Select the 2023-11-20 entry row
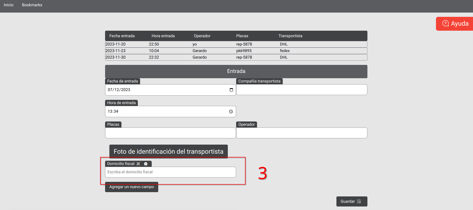Image resolution: width=473 pixels, height=210 pixels. [236, 44]
